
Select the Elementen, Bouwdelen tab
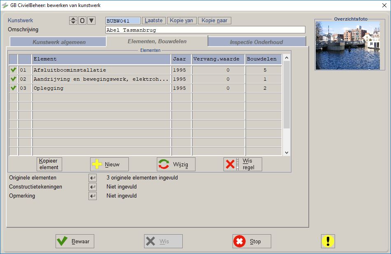pyautogui.click(x=157, y=41)
